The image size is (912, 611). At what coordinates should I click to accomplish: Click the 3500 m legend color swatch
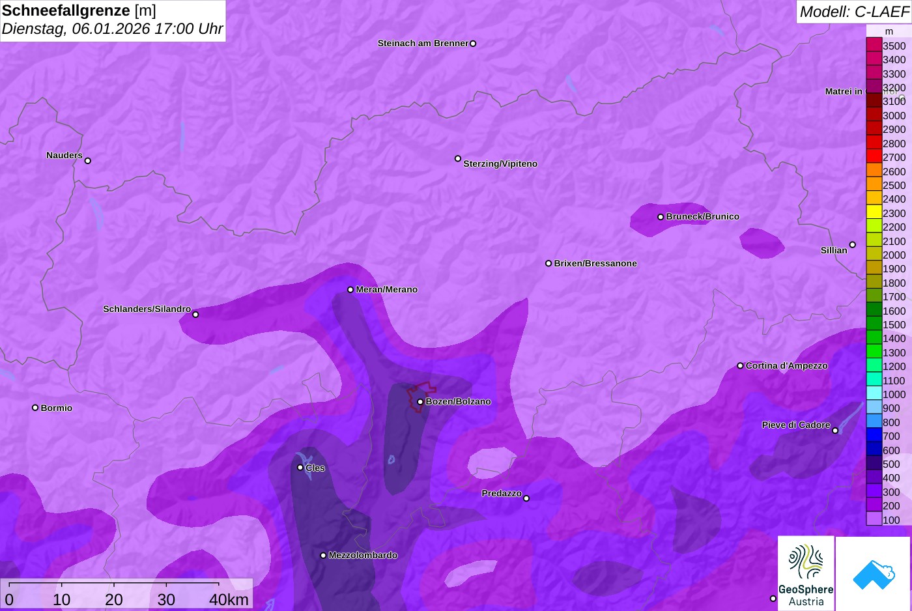point(874,45)
